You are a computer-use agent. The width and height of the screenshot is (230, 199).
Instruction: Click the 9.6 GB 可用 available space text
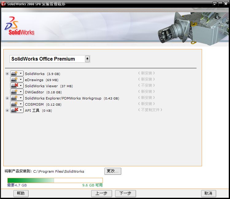pyautogui.click(x=92, y=185)
